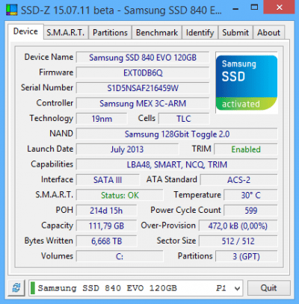The image size is (299, 304).
Task: Click the Over-Provision value '472,0 kB (0,00%)'
Action: (x=238, y=226)
